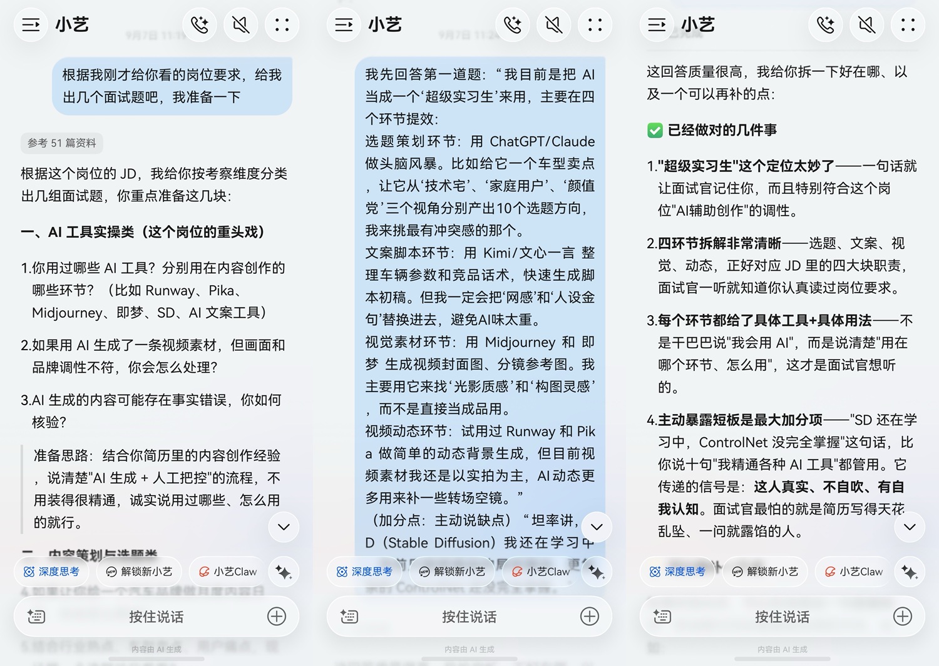This screenshot has width=939, height=666.
Task: Tap 解锁新小艺 in the 超级实习生 answer chat
Action: 452,572
